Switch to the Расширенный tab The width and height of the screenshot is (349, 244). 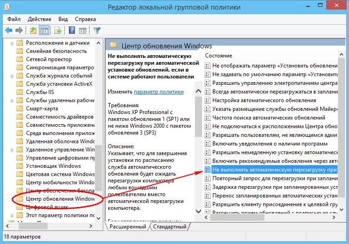[128, 227]
